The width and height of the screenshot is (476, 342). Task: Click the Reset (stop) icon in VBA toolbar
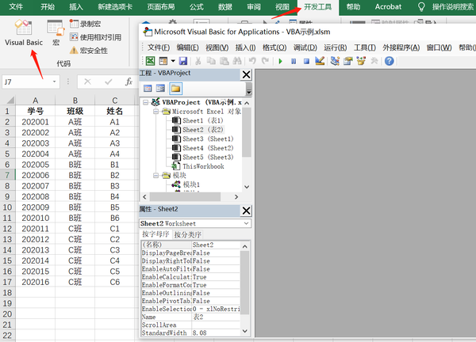pos(306,61)
